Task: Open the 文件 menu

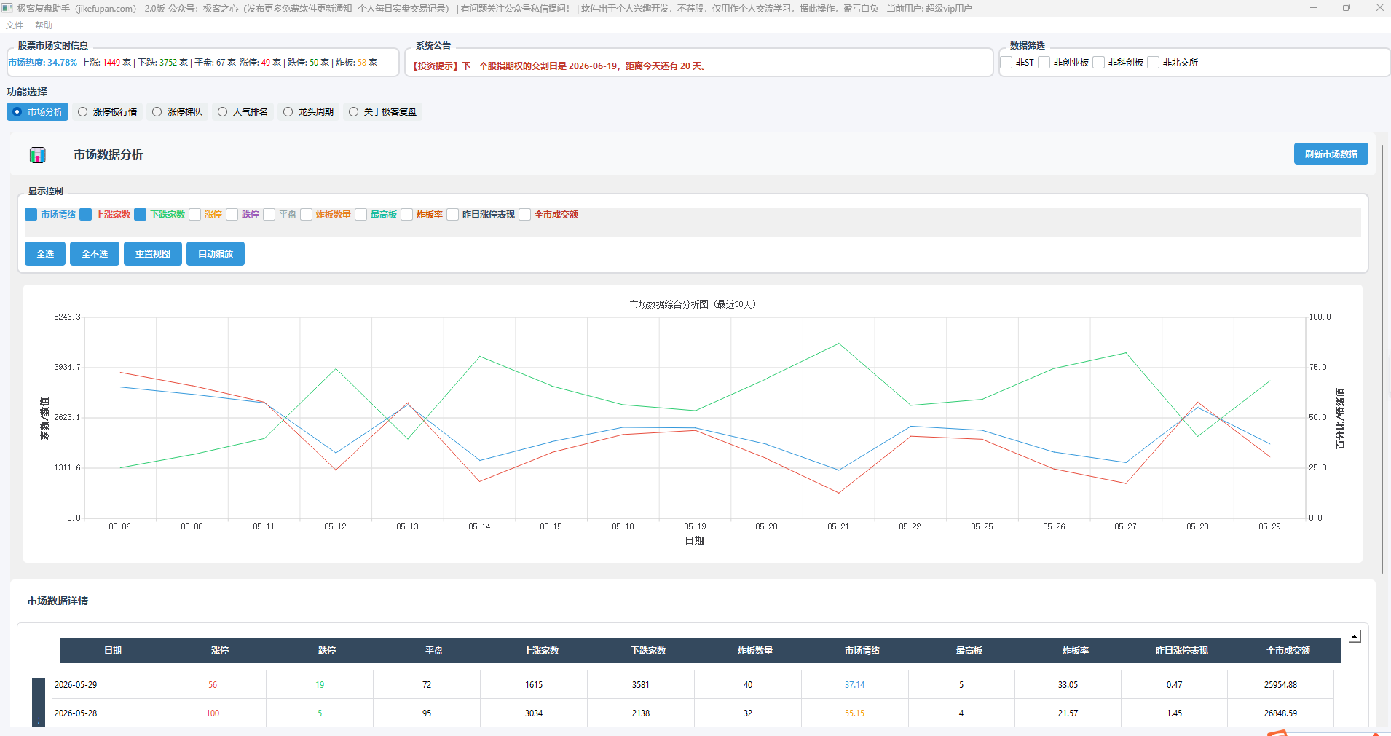Action: click(15, 25)
